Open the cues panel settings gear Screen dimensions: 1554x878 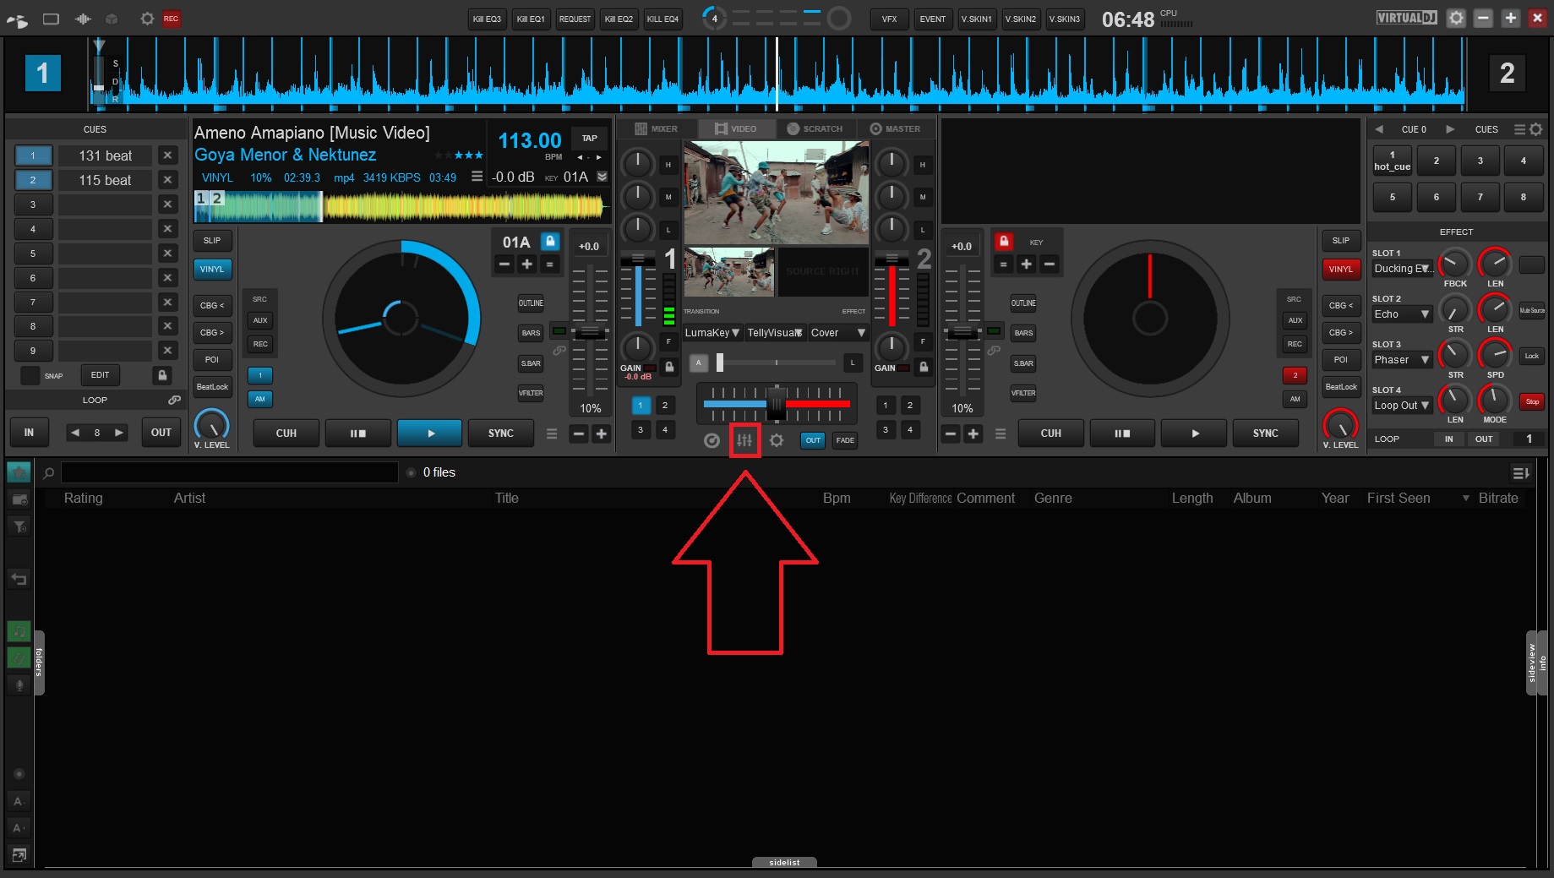[x=1536, y=129]
